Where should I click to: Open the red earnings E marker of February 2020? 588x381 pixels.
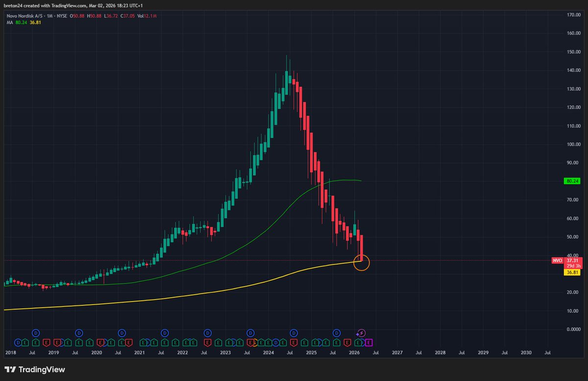coord(100,342)
